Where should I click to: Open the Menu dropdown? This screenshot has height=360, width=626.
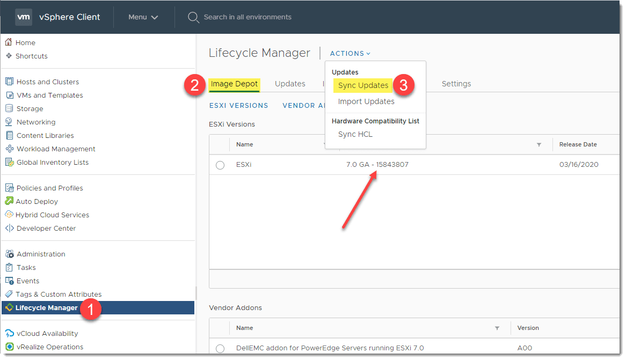pyautogui.click(x=143, y=17)
